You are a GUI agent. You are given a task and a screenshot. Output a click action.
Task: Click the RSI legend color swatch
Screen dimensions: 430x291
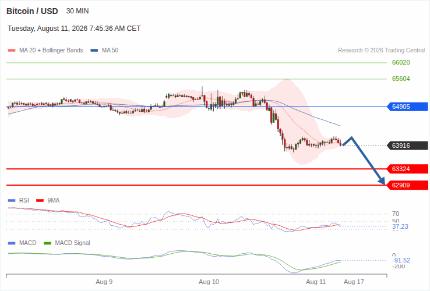(12, 201)
